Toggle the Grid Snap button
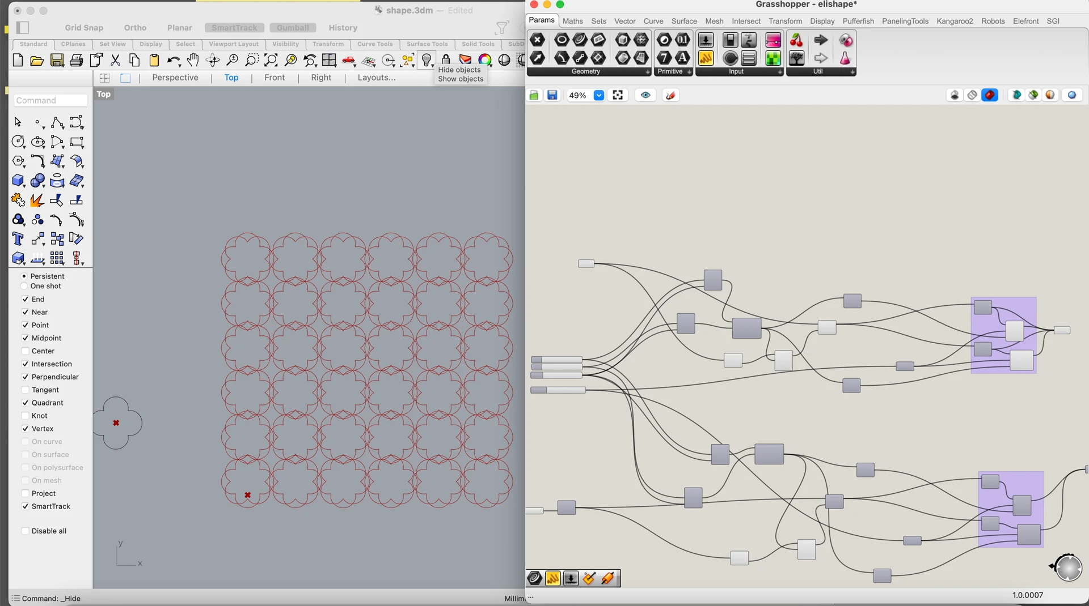The image size is (1089, 606). click(84, 28)
